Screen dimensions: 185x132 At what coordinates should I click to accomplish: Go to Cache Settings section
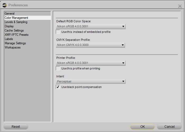click(x=14, y=30)
